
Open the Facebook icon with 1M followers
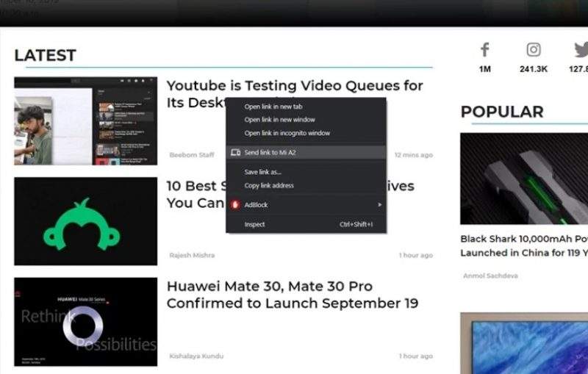(485, 50)
